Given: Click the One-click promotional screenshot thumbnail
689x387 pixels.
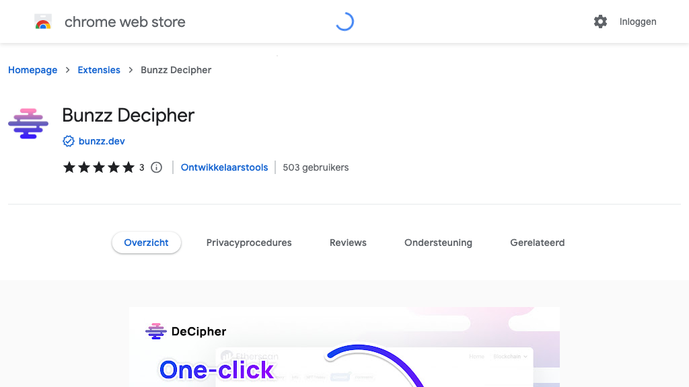Looking at the screenshot, I should point(344,347).
